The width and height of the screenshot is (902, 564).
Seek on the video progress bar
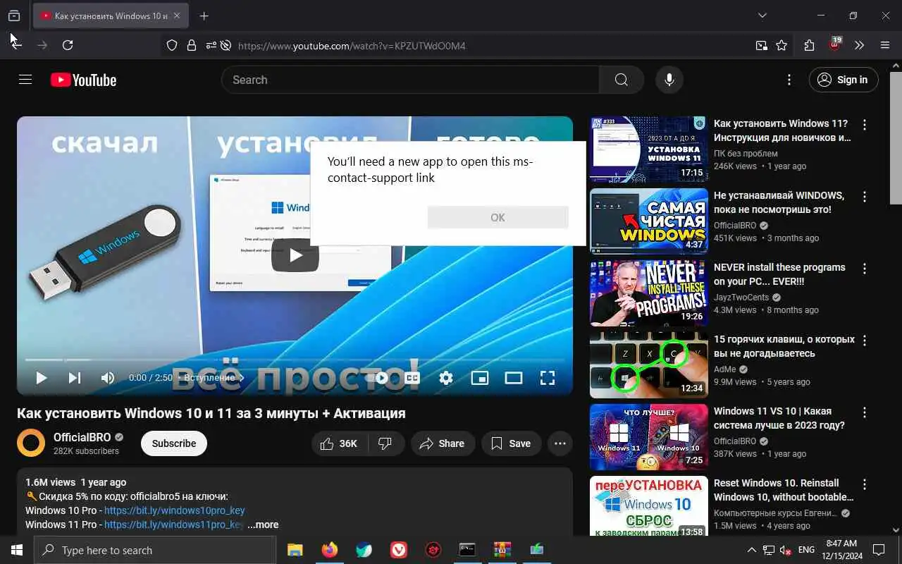coord(295,360)
